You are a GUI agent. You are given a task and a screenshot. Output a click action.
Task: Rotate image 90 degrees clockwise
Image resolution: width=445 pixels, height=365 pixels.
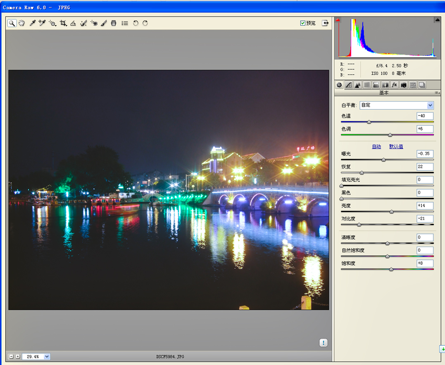145,24
